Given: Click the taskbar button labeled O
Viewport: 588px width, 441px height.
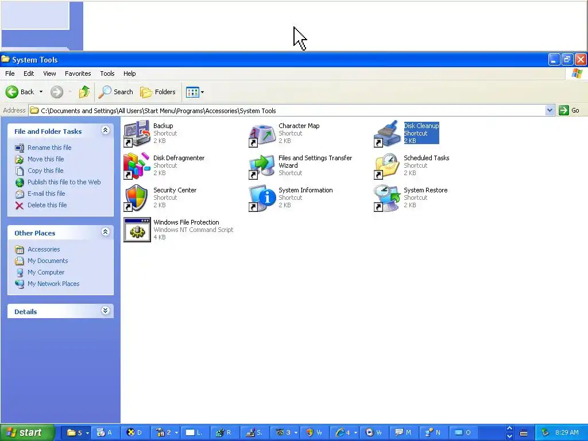Looking at the screenshot, I should [x=463, y=433].
